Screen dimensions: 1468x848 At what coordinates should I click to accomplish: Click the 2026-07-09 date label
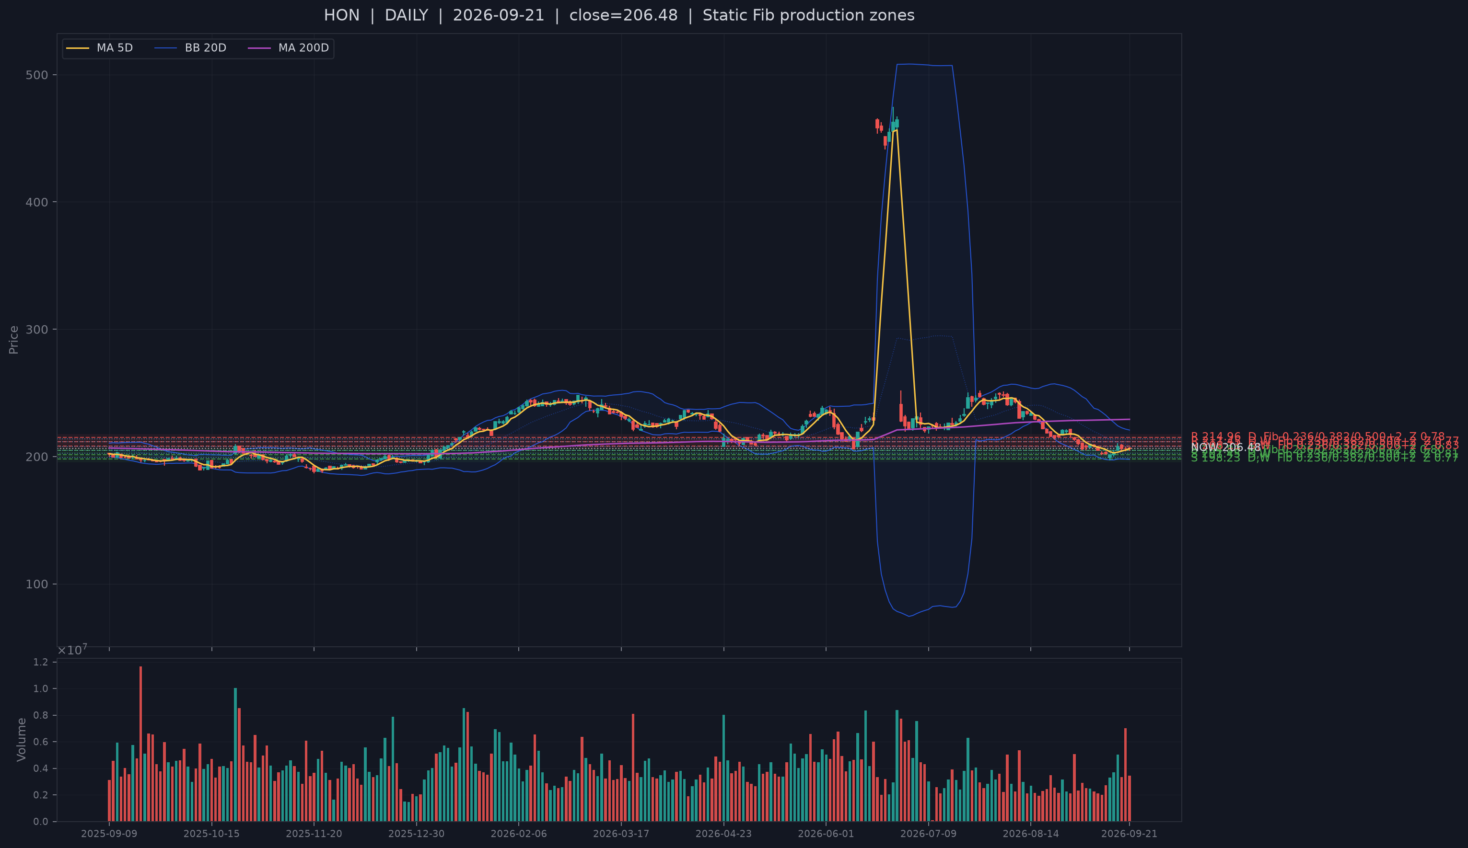[x=929, y=834]
